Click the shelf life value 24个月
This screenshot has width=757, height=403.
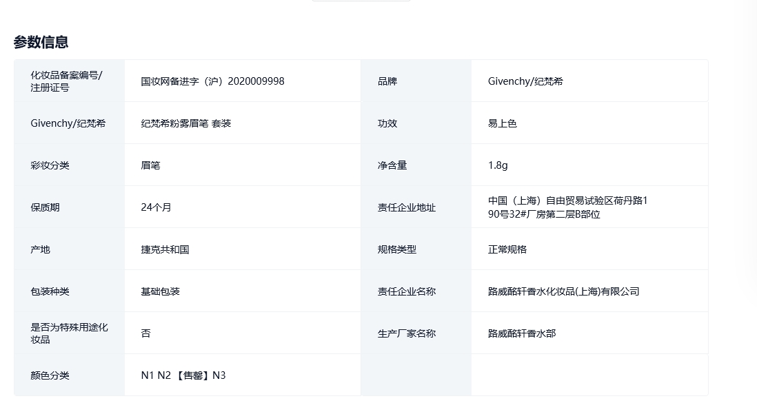157,207
